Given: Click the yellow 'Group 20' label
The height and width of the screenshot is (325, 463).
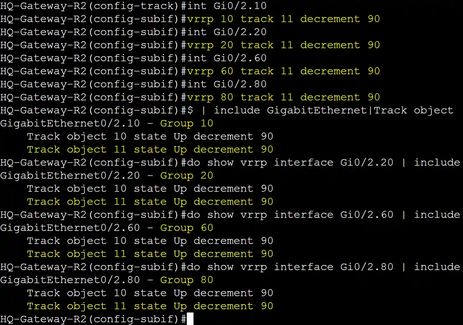Looking at the screenshot, I should pos(187,175).
